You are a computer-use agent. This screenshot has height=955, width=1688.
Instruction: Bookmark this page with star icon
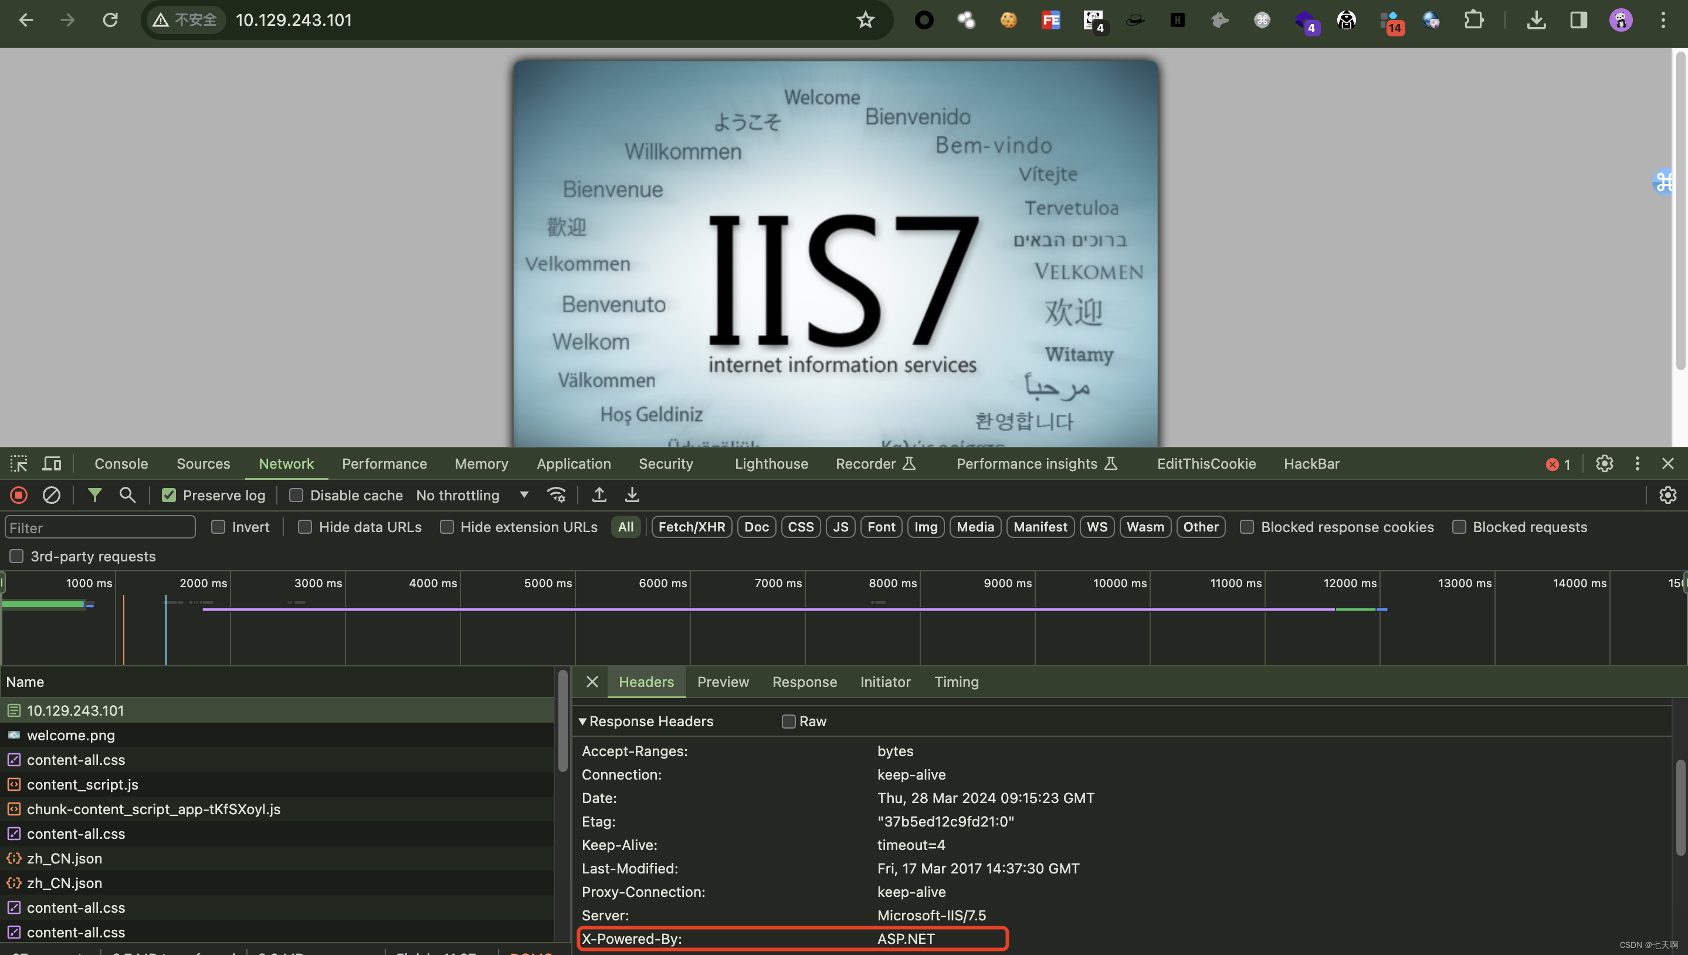click(865, 21)
